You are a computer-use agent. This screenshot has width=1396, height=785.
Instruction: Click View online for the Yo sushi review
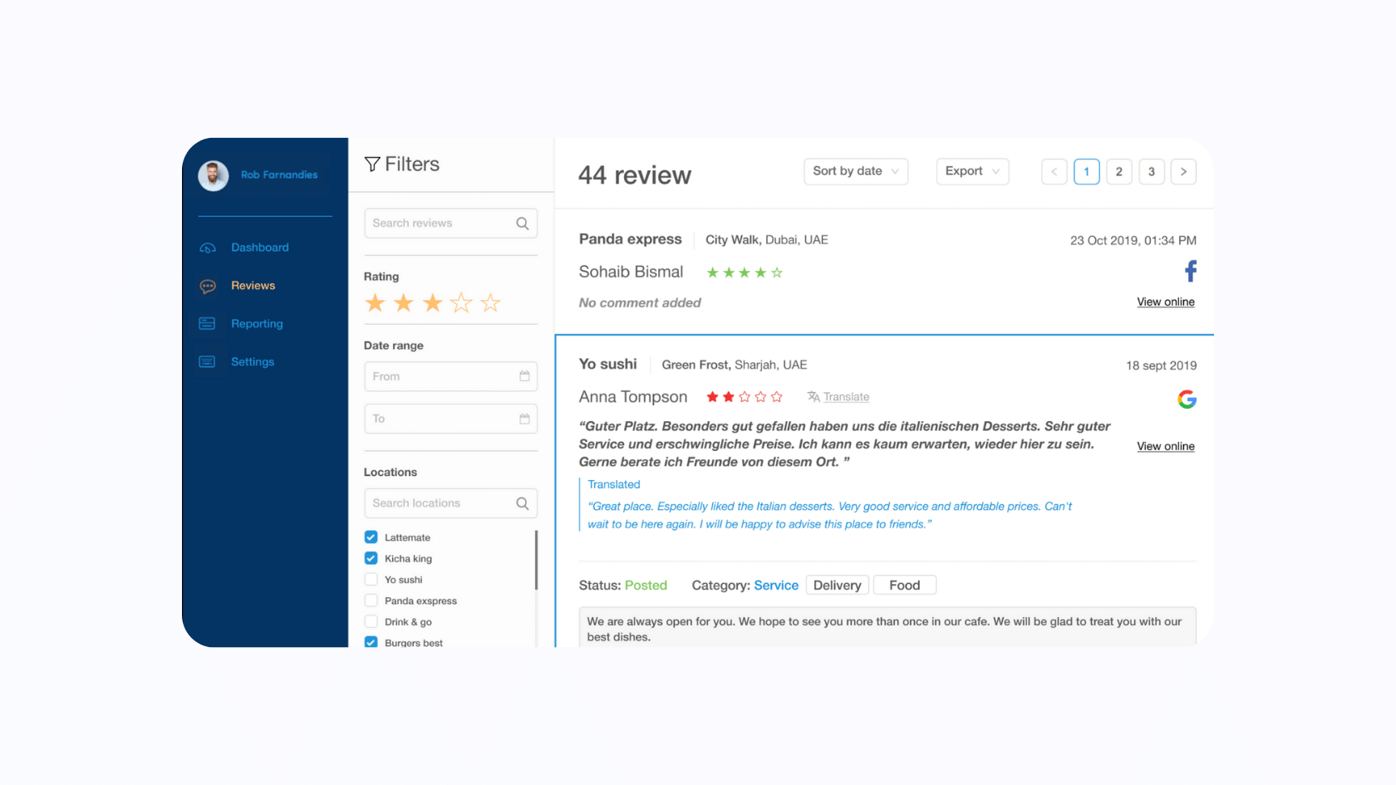(1165, 446)
